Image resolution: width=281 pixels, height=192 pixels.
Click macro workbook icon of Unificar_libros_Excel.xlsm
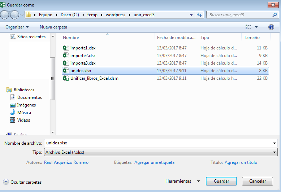click(66, 78)
